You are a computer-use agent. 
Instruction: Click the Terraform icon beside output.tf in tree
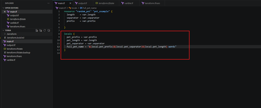click(x=5, y=45)
